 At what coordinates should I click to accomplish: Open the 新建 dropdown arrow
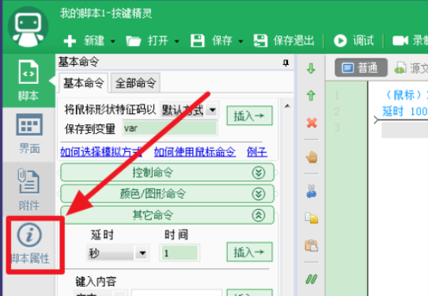click(112, 41)
